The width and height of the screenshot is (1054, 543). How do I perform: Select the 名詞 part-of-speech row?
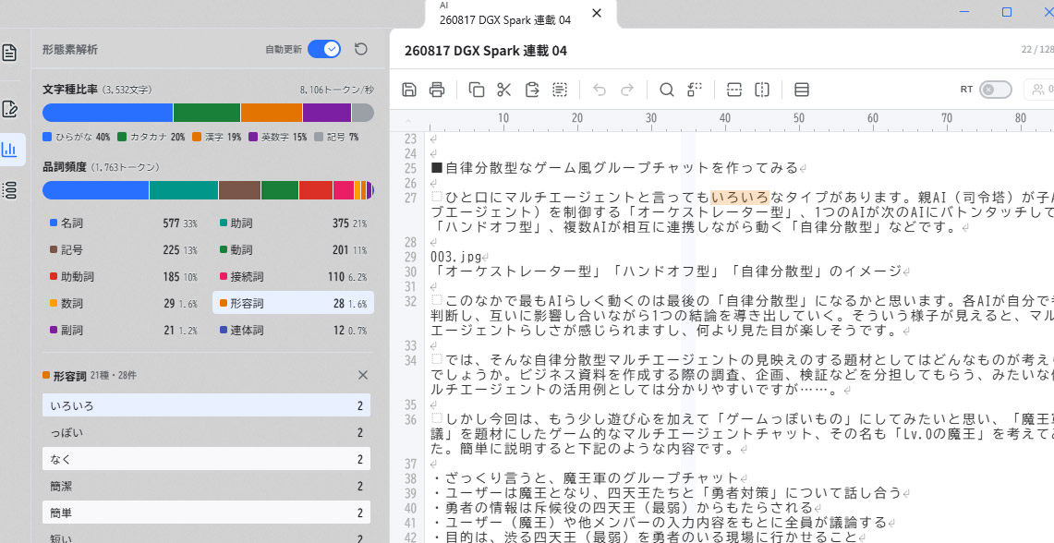(124, 223)
